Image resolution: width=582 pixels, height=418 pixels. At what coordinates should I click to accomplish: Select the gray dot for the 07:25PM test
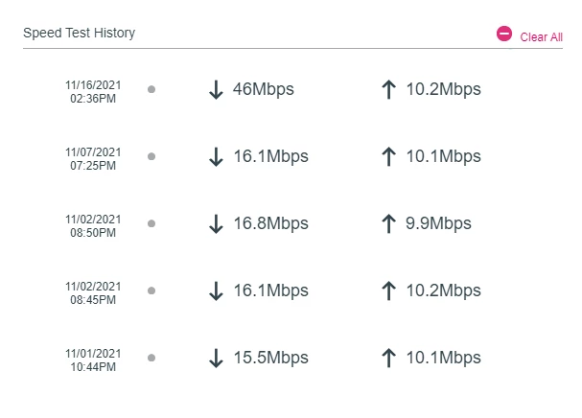click(x=151, y=156)
